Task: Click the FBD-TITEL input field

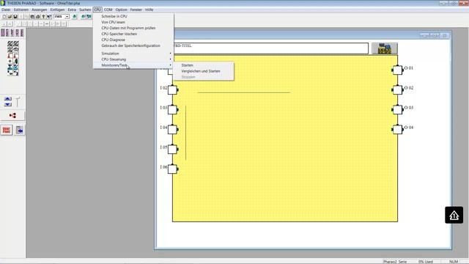Action: (x=270, y=48)
